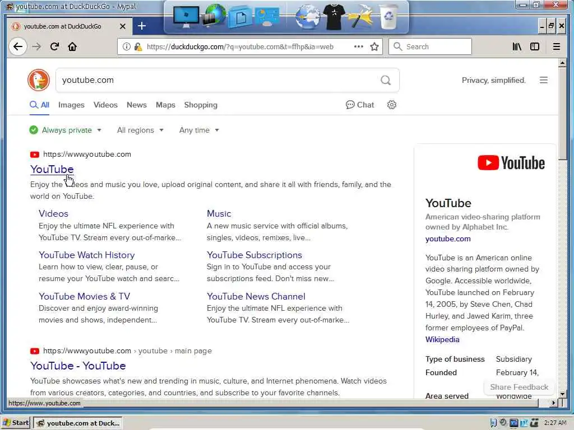
Task: Open the browser home page
Action: tap(72, 46)
